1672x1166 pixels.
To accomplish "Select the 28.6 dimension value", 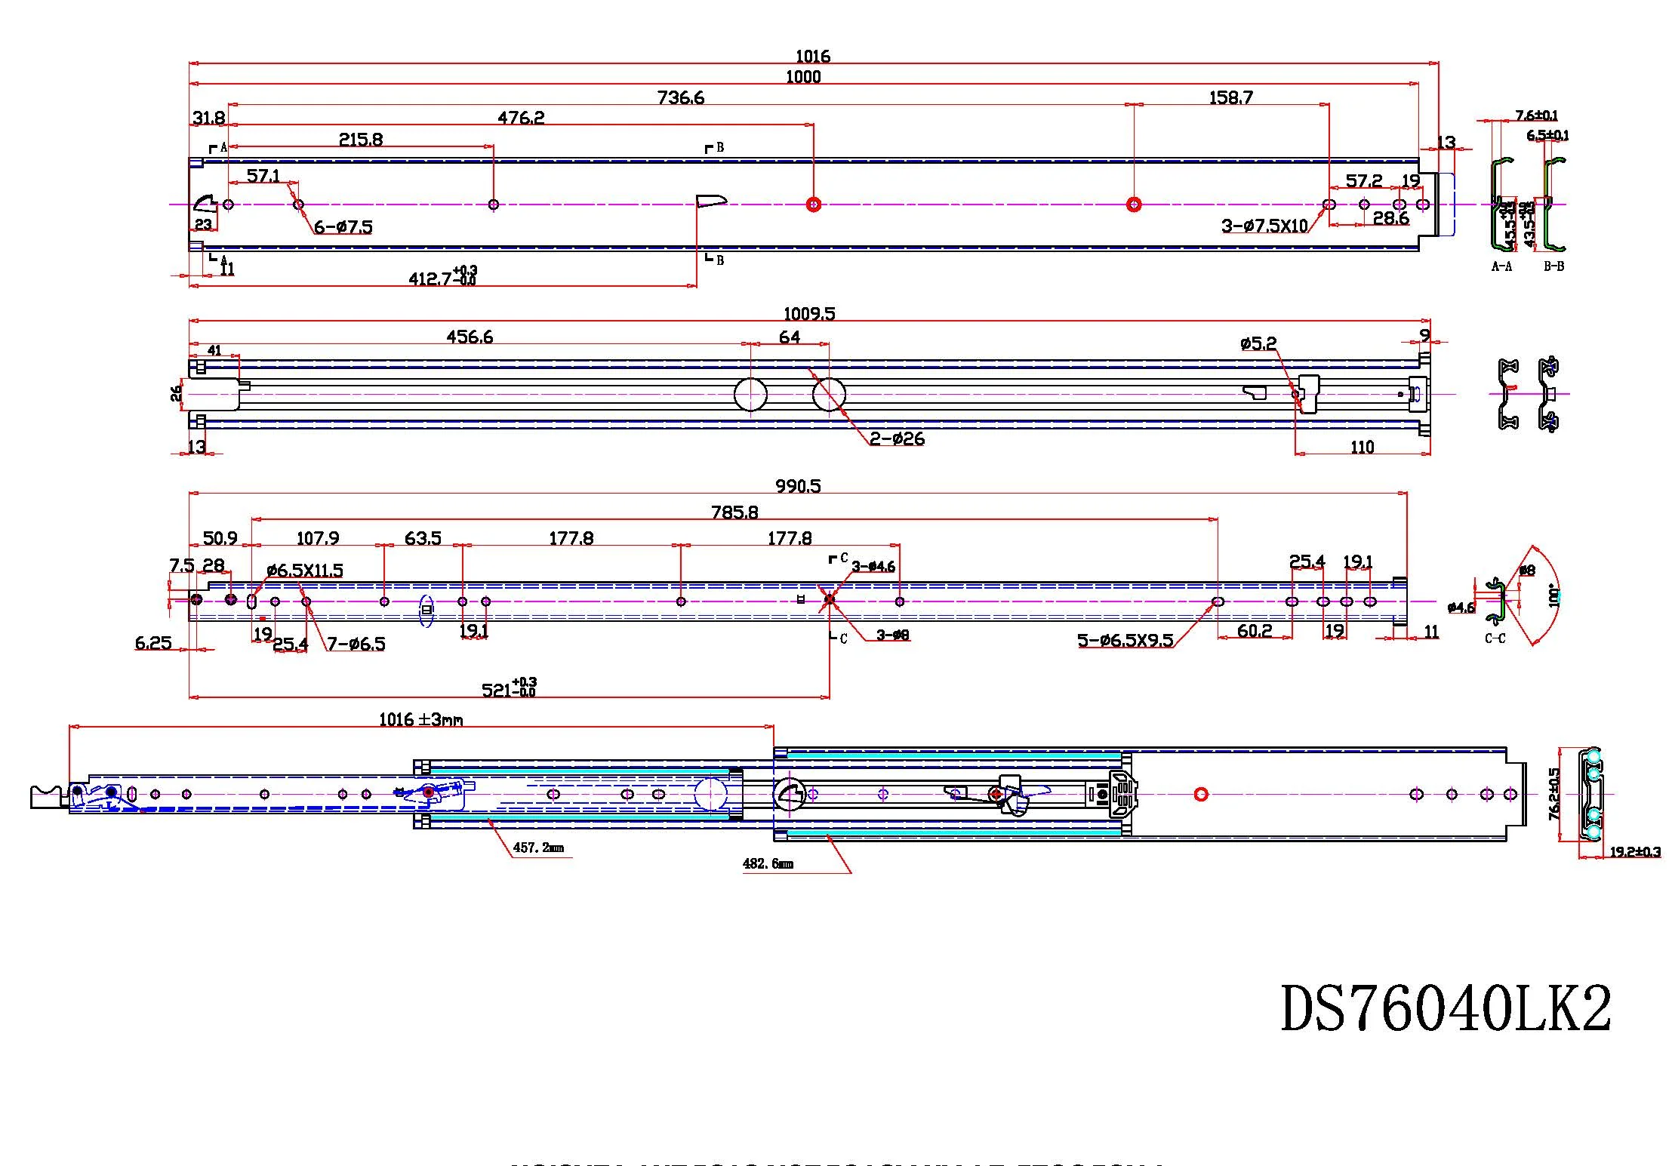I will coord(1391,218).
